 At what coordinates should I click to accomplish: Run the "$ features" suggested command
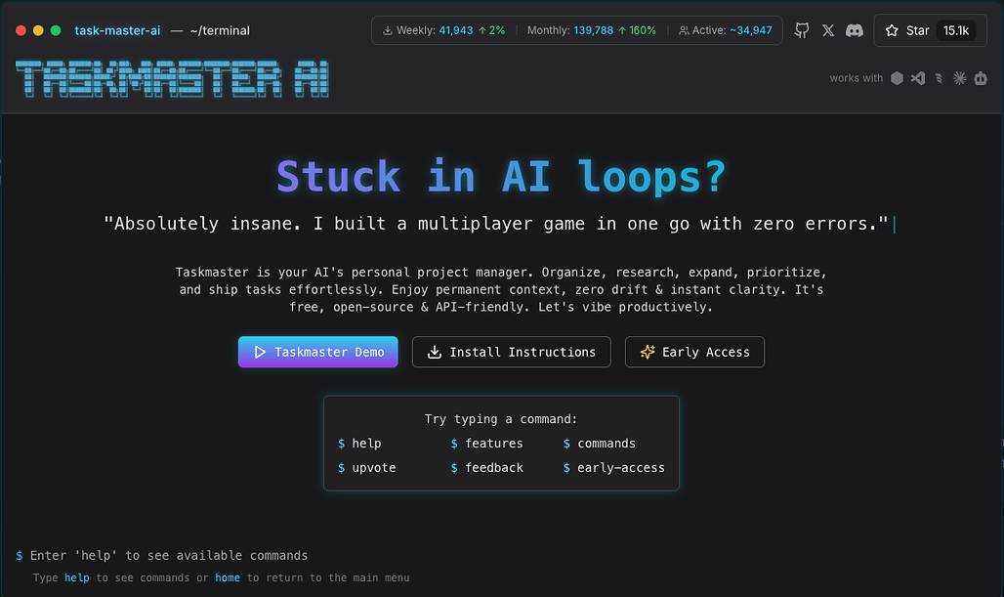point(486,444)
